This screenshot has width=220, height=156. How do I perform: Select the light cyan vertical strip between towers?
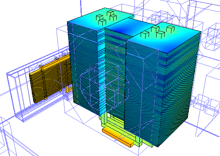click(x=102, y=73)
